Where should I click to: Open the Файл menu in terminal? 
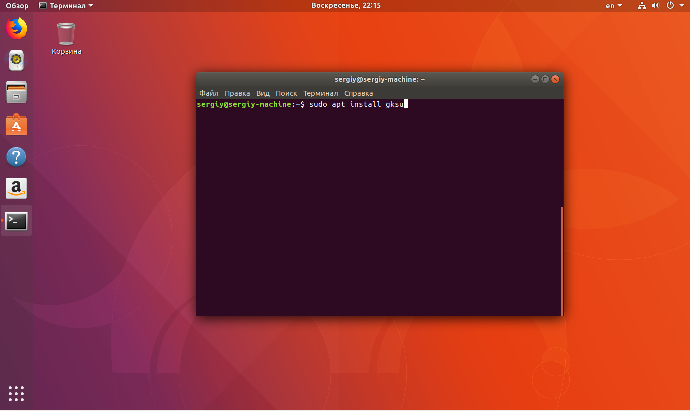coord(209,93)
